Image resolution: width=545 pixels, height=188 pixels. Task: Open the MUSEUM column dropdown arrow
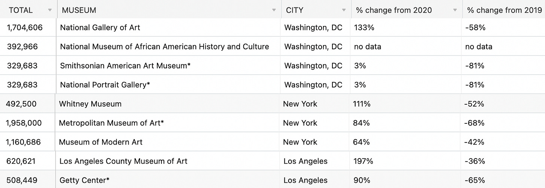tap(274, 10)
